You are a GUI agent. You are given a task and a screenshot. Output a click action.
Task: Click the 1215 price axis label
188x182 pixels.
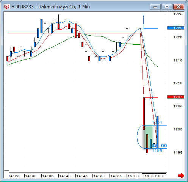coord(178,60)
